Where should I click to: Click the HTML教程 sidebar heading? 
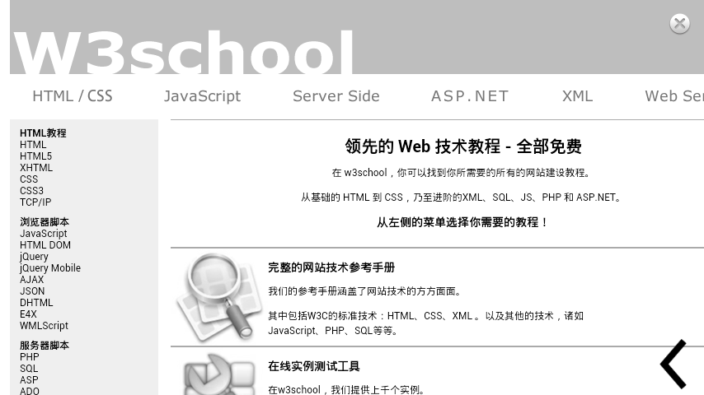43,133
